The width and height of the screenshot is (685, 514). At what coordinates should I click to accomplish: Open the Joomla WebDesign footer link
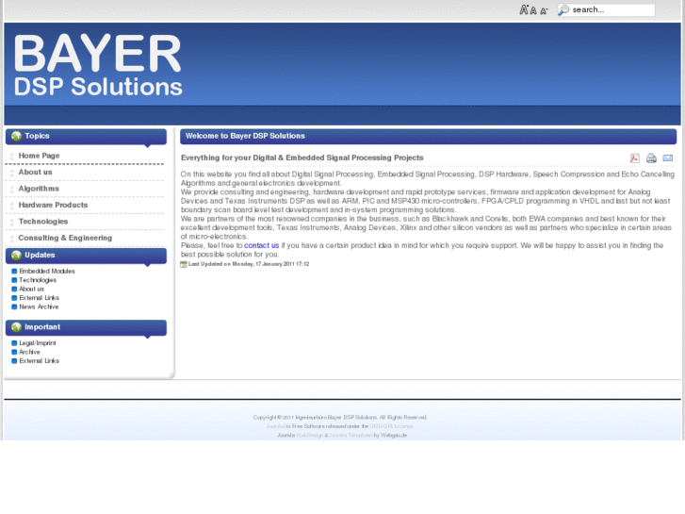click(309, 436)
